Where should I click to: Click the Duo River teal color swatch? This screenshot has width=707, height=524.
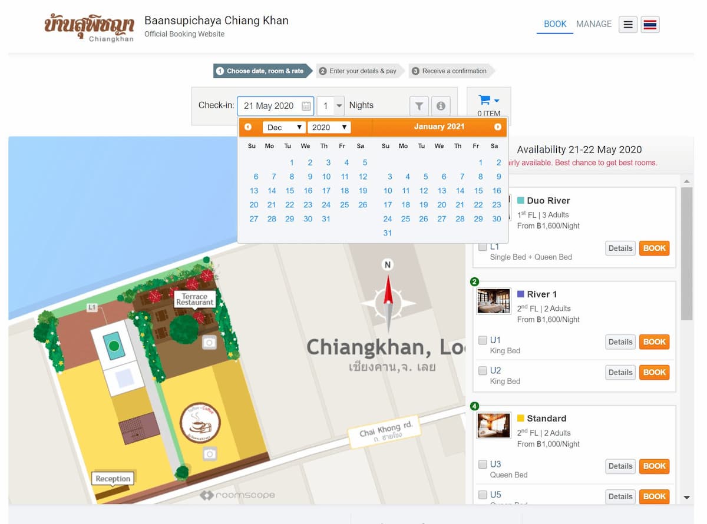coord(521,201)
